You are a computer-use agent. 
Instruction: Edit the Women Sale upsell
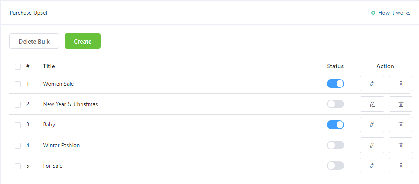[372, 84]
